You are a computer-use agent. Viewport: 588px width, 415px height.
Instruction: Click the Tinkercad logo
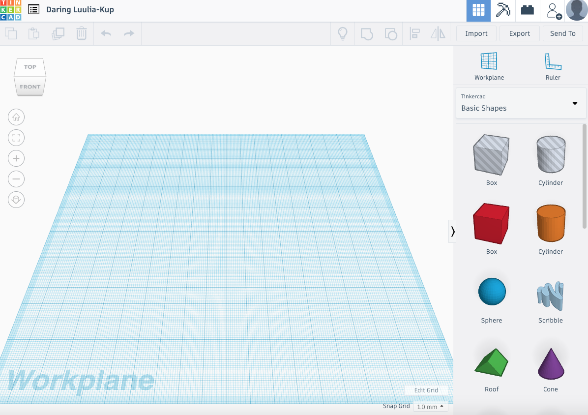pos(10,9)
